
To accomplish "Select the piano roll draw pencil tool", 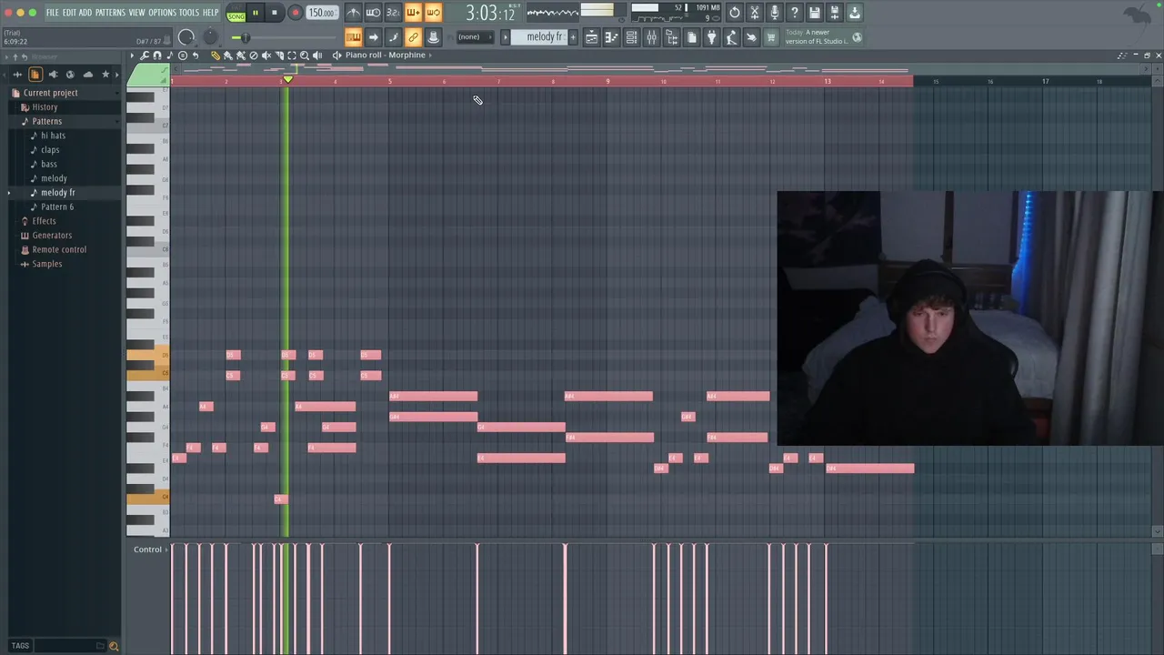I will pos(216,55).
